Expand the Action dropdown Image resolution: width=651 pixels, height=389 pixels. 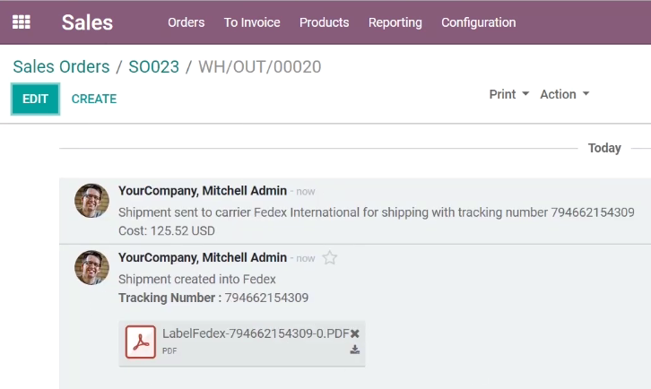pyautogui.click(x=565, y=94)
